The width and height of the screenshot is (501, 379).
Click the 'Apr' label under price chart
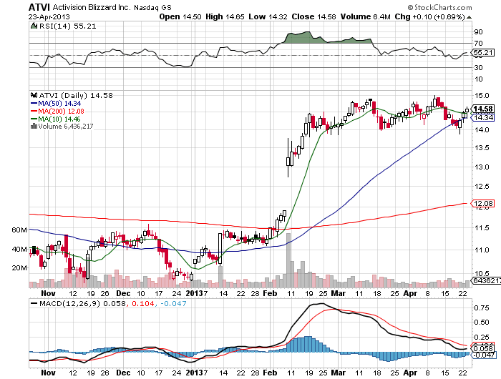coord(410,293)
